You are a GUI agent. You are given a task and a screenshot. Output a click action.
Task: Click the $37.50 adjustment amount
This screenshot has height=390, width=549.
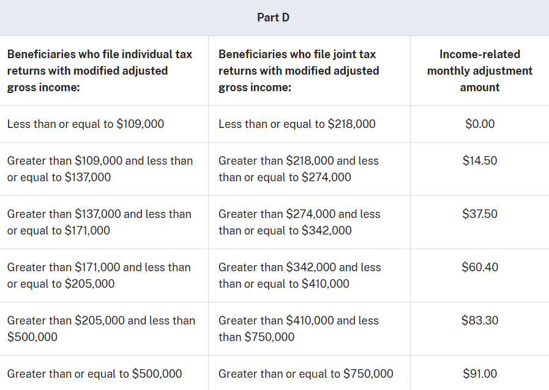(x=480, y=214)
